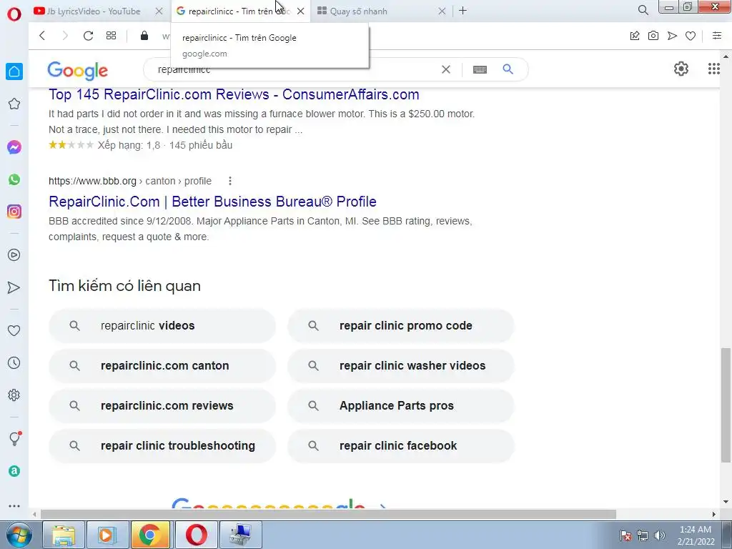
Task: Open the Google apps grid
Action: 714,69
